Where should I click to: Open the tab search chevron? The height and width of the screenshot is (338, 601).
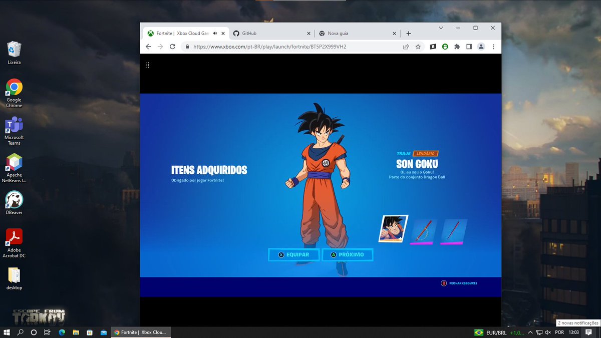[441, 28]
